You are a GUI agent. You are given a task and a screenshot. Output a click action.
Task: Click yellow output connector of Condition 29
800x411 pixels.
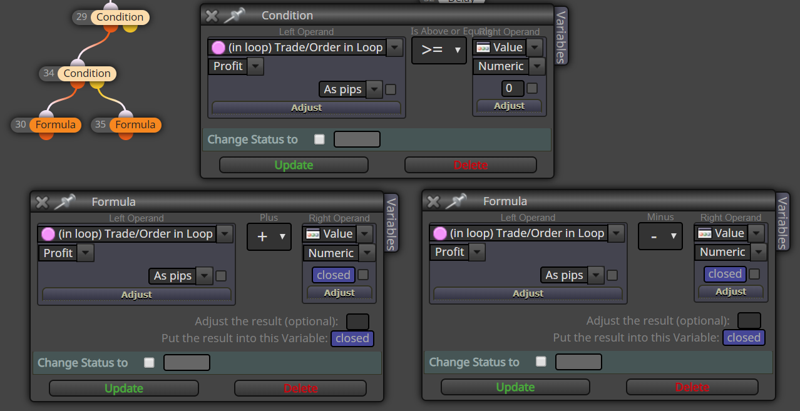click(130, 28)
